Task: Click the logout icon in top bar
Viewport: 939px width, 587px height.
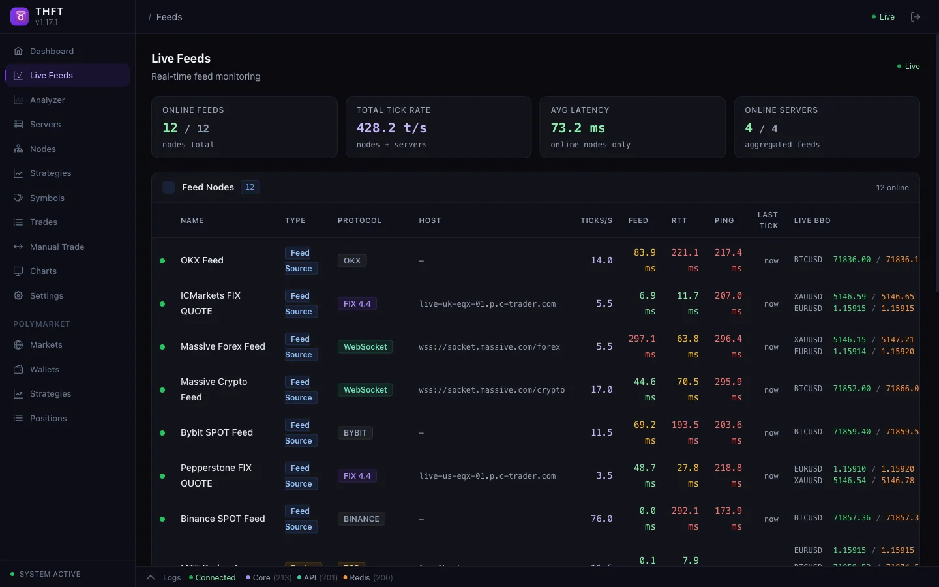Action: (916, 17)
